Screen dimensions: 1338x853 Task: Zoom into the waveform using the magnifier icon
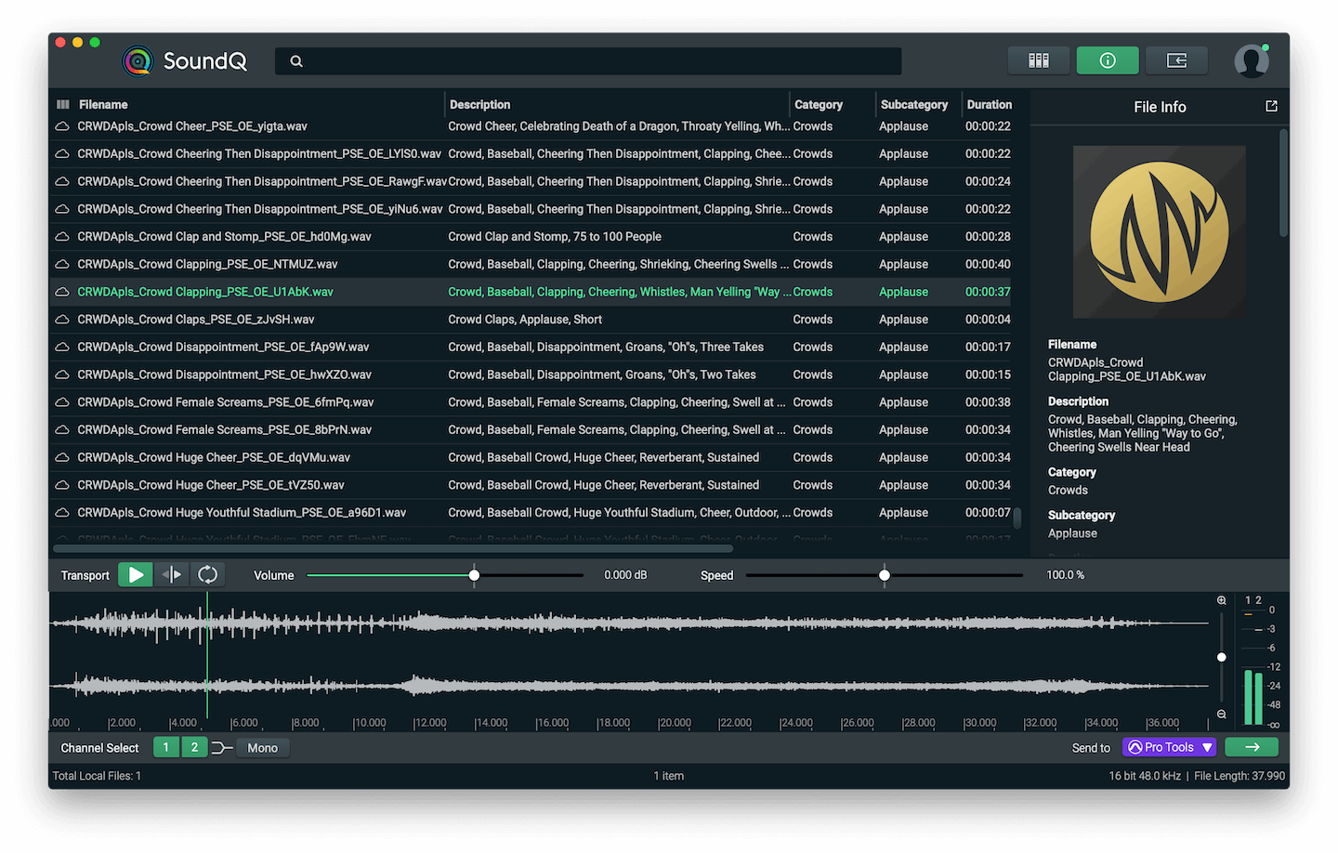point(1221,599)
